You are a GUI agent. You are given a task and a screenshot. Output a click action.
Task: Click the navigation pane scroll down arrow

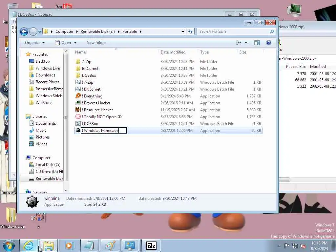66,190
